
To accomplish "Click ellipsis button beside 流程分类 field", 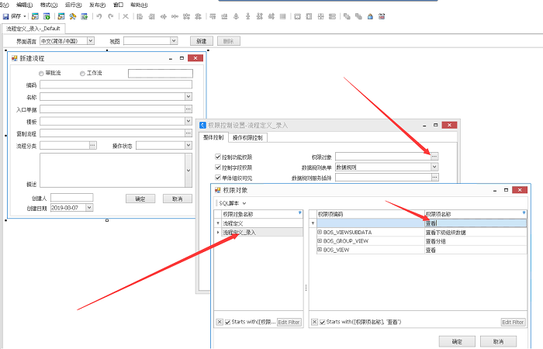I will pyautogui.click(x=92, y=145).
